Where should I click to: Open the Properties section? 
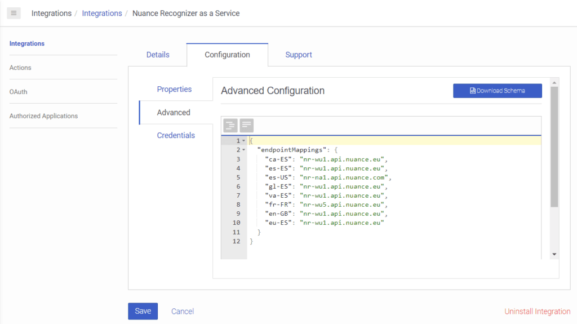point(175,89)
